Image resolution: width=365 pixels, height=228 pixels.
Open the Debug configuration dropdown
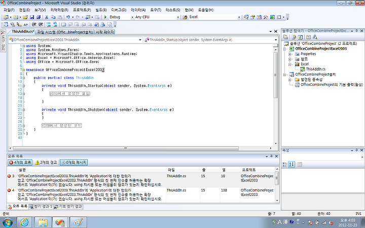point(132,17)
